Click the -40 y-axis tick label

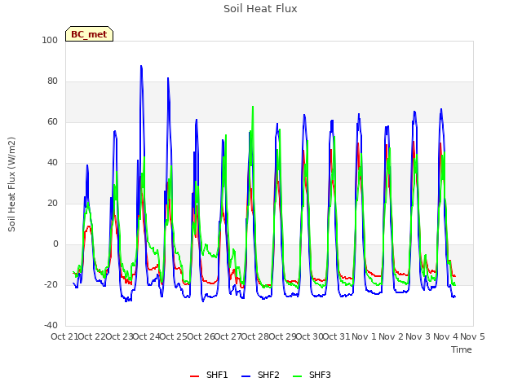[x=51, y=325]
